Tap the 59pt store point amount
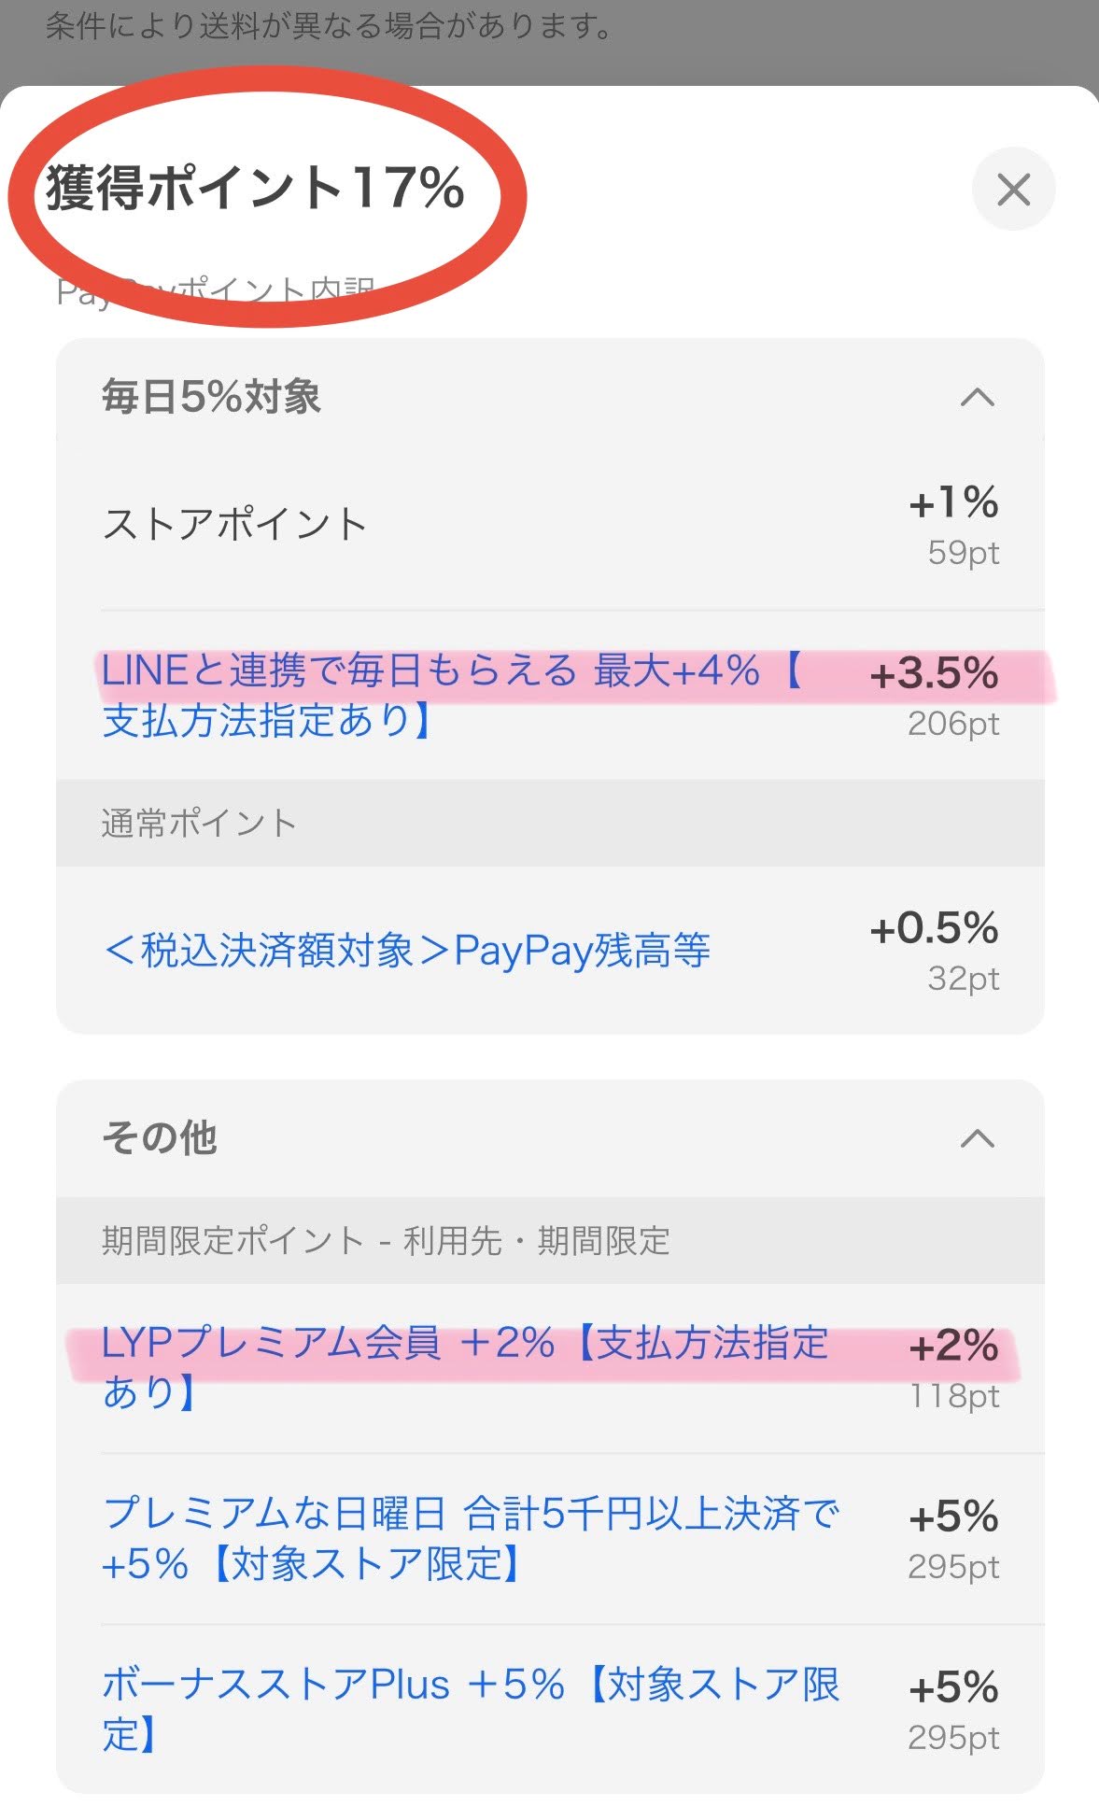Screen dimensions: 1099x1806 [963, 553]
